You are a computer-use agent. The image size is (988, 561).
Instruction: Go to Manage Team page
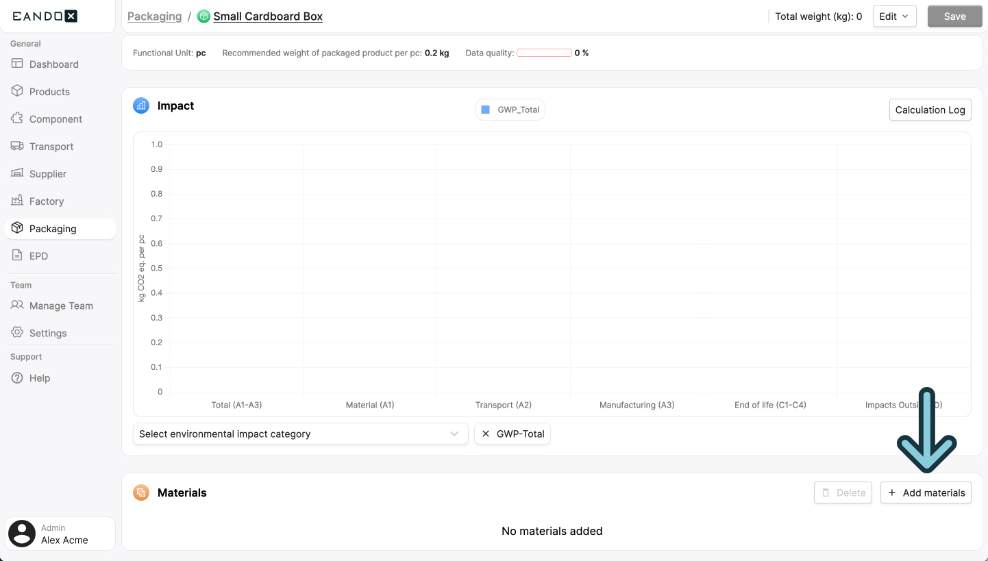pyautogui.click(x=60, y=306)
